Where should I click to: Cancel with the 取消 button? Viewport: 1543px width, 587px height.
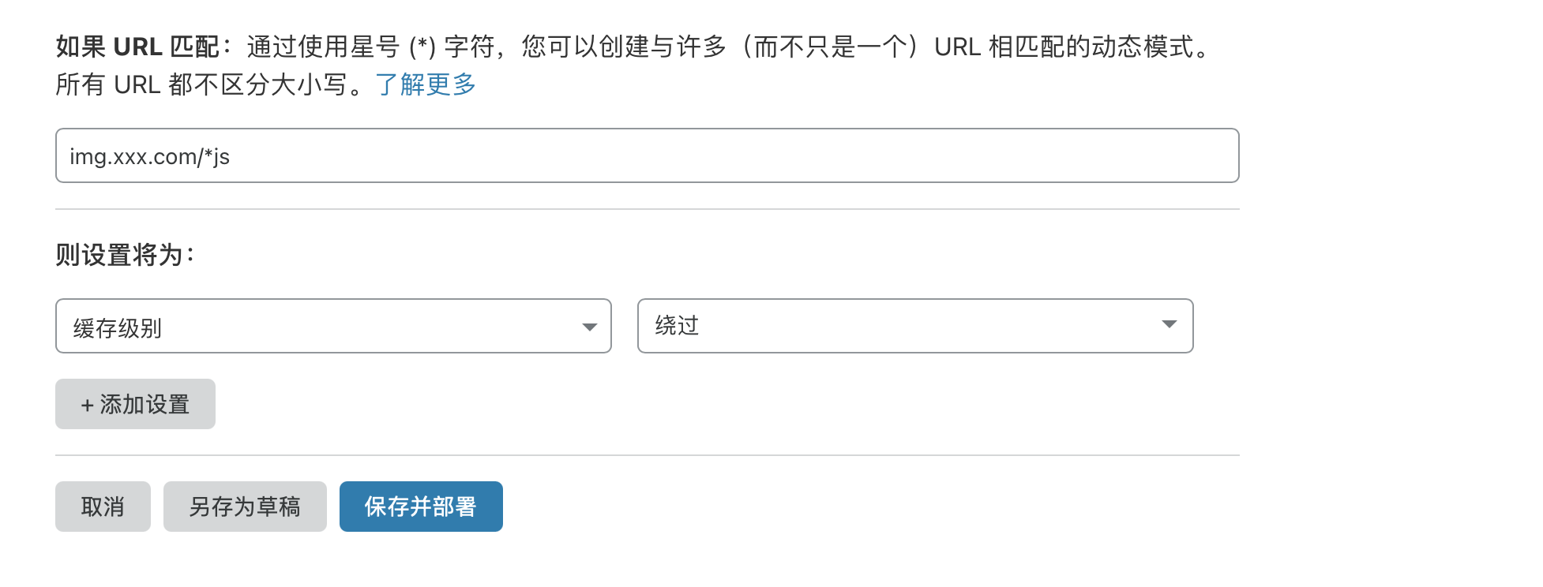[103, 507]
